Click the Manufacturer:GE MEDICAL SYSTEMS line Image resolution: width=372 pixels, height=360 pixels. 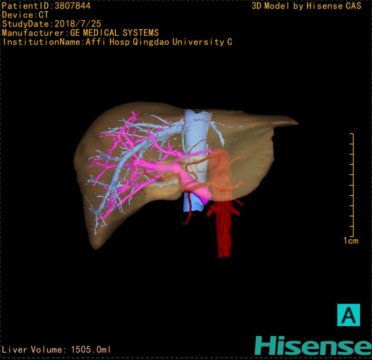[80, 33]
